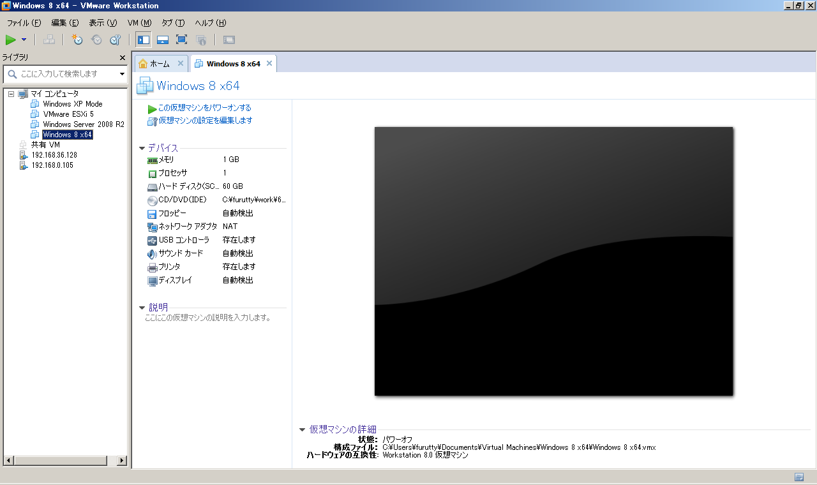Open the snapshot manager wrench-clock icon
817x485 pixels.
[x=116, y=40]
